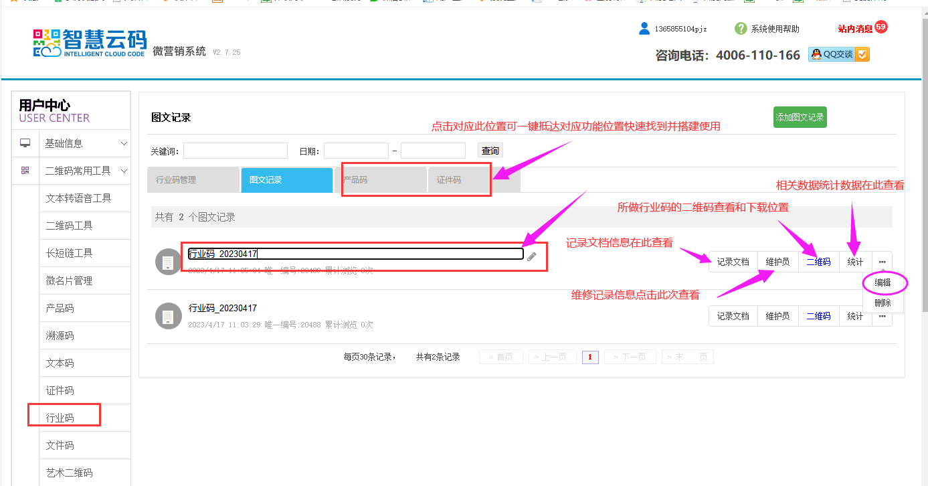Open 系统使用帮助 help icon
The width and height of the screenshot is (928, 486).
click(x=741, y=29)
